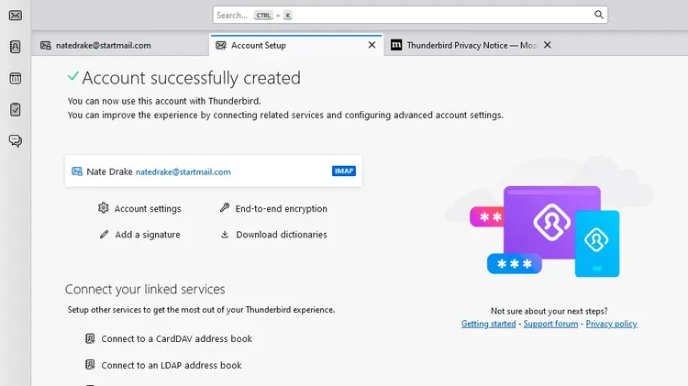This screenshot has width=688, height=386.
Task: Close the Thunderbird Privacy Notice tab
Action: click(x=547, y=45)
